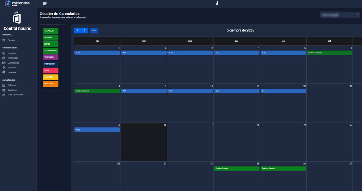This screenshot has width=362, height=191.
Task: Select the green LOCAL button
Action: [51, 44]
